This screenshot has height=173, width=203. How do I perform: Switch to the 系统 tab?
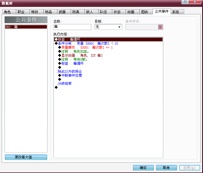tap(177, 12)
